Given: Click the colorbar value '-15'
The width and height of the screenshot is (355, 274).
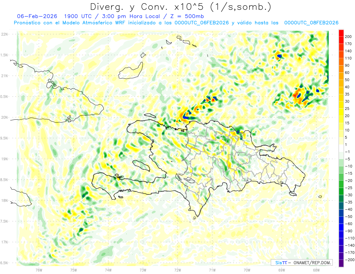Looking at the screenshot, I should (349, 174).
